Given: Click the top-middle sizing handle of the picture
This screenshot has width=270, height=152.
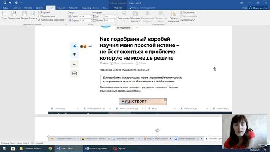Looking at the screenshot, I should (x=157, y=136).
